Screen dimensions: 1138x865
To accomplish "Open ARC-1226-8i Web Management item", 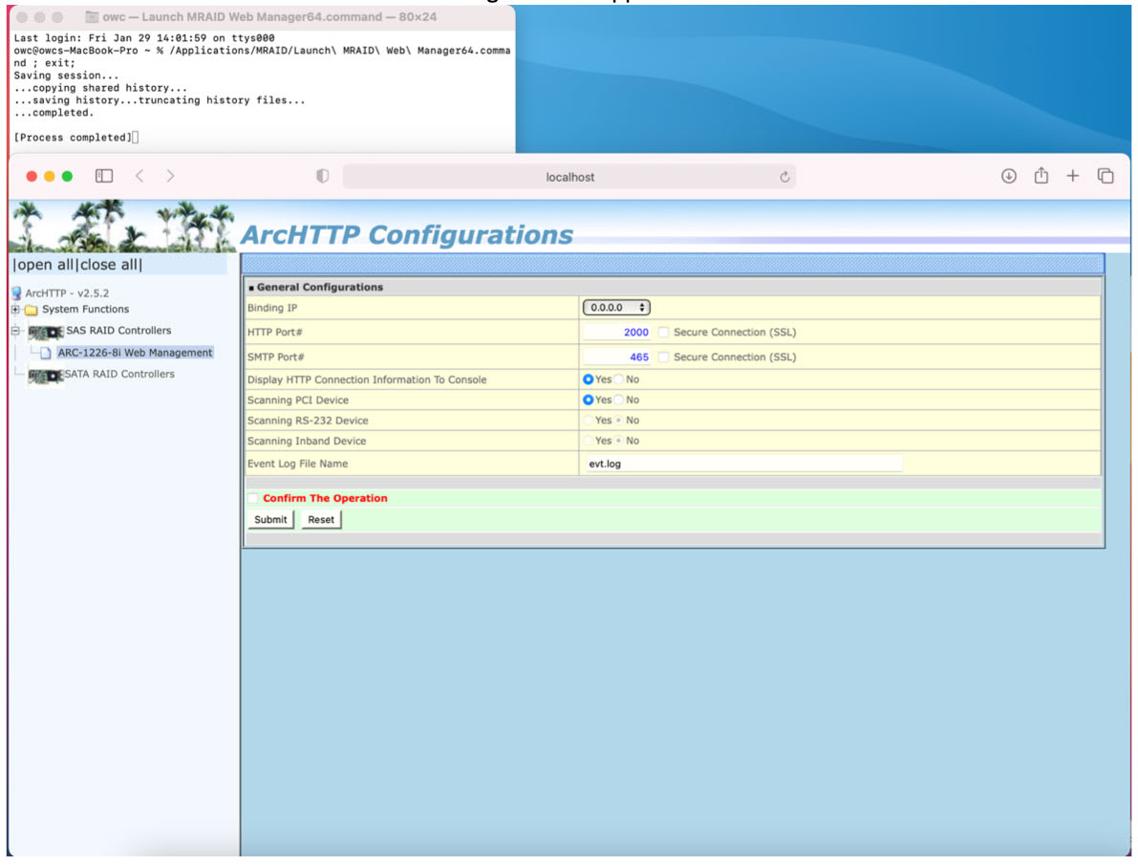I will tap(134, 353).
